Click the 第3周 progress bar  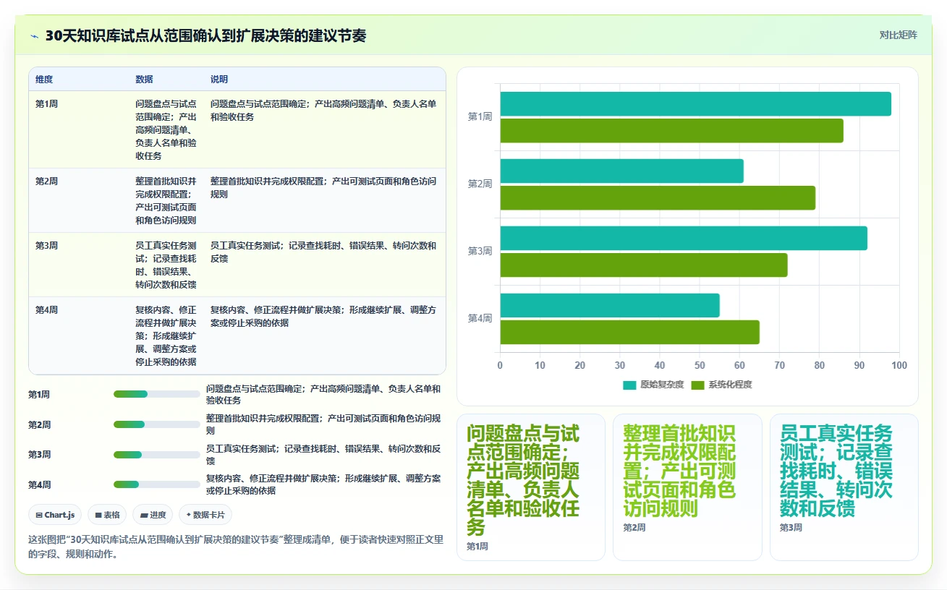tap(157, 454)
